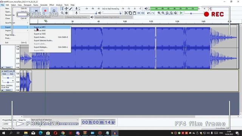Choose Export as MP3
Screen dimensions: 242x136
(50, 27)
